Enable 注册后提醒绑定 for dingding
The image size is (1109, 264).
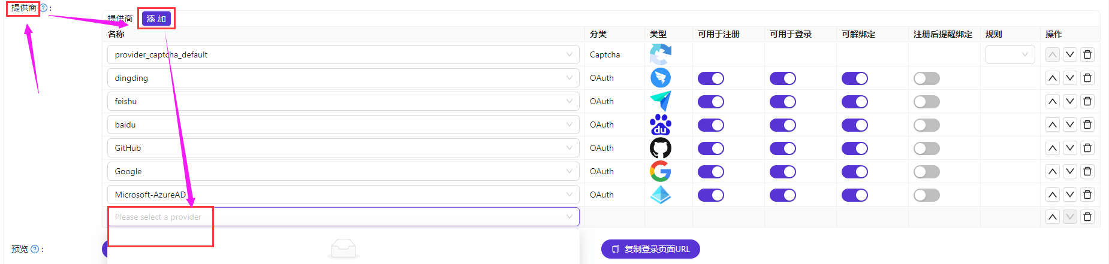click(927, 78)
